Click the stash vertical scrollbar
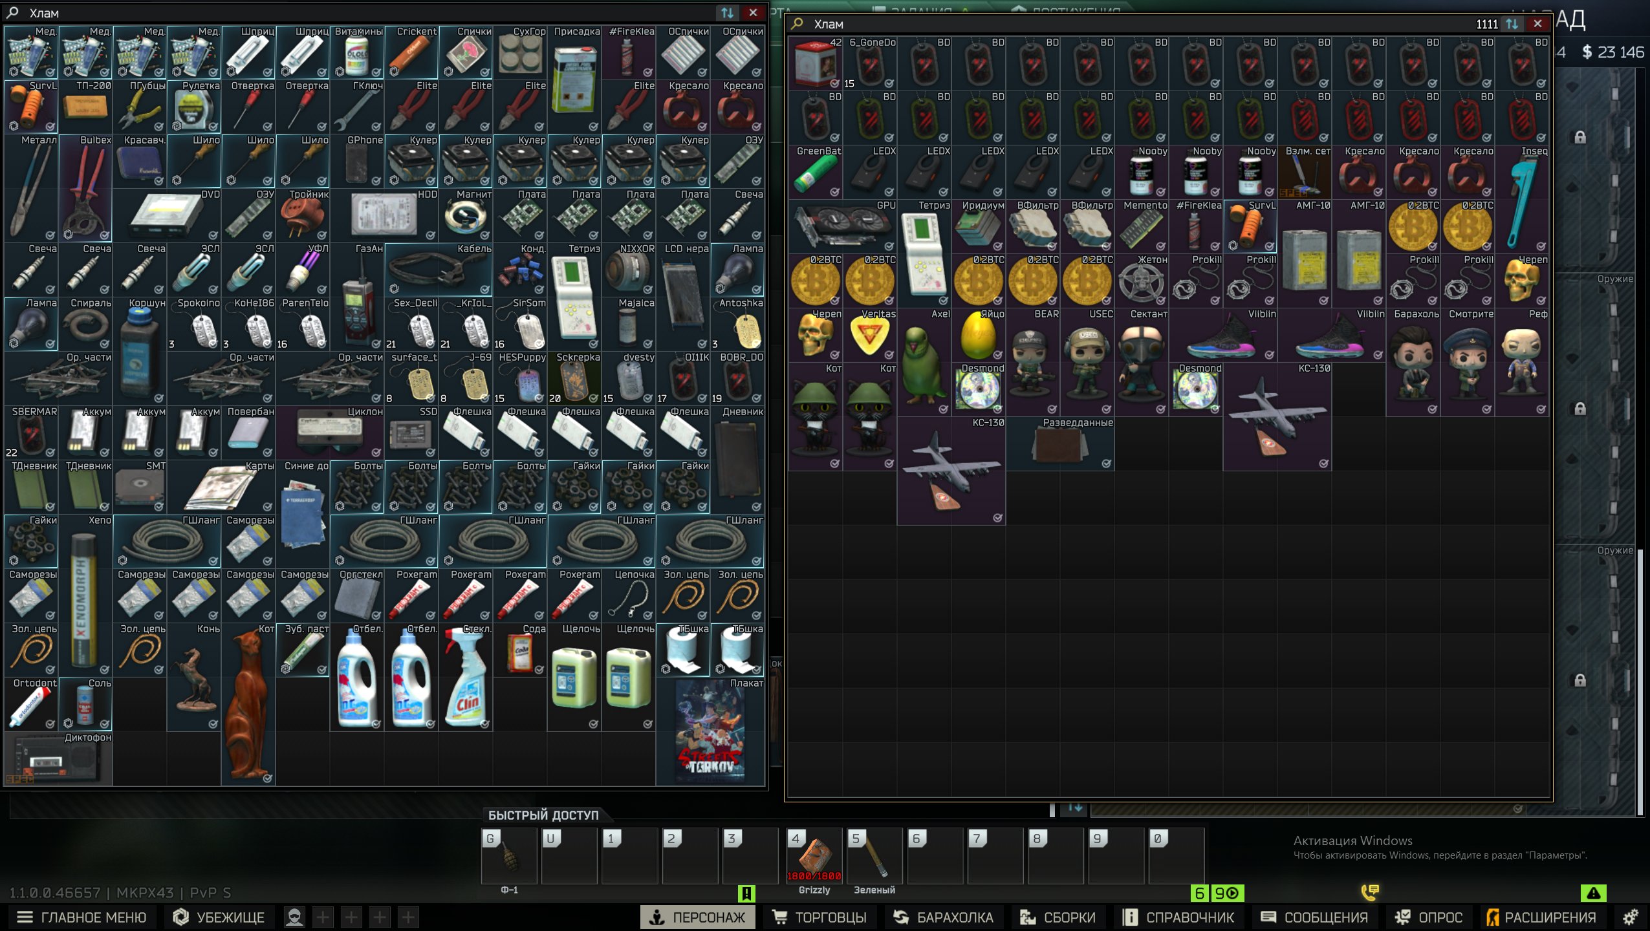 (1640, 682)
